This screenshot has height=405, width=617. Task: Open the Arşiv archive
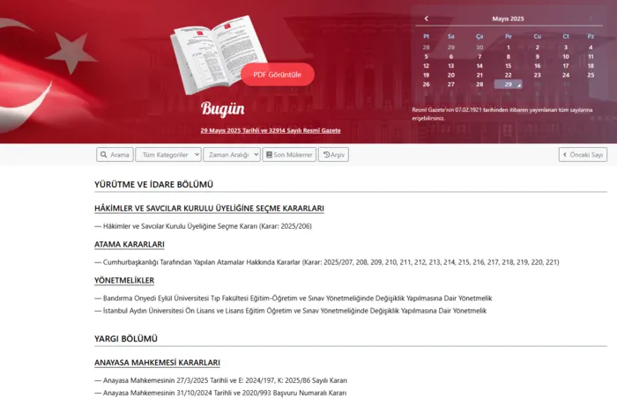pyautogui.click(x=333, y=155)
